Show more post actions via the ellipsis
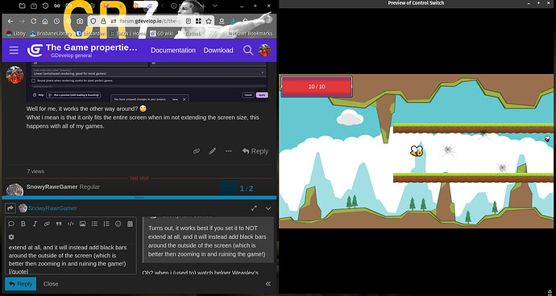 point(229,151)
